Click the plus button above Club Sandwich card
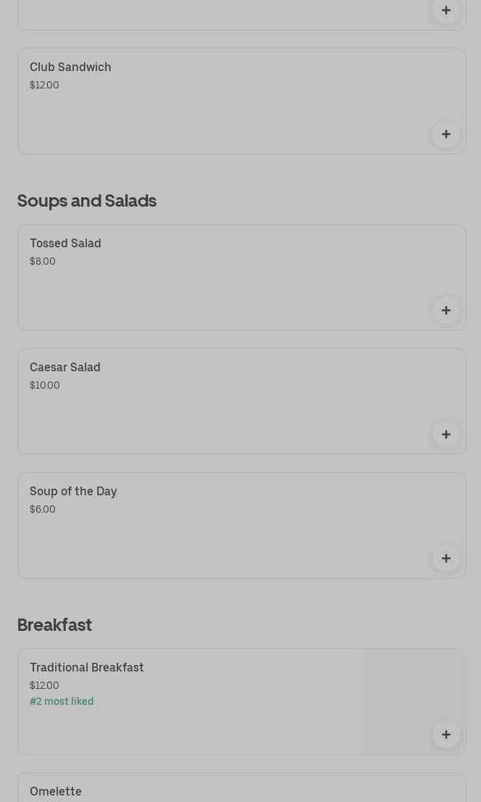This screenshot has width=481, height=802. point(446,11)
